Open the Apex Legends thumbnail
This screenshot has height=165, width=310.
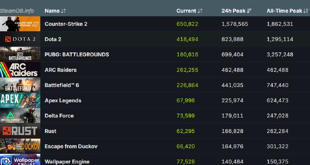[20, 100]
